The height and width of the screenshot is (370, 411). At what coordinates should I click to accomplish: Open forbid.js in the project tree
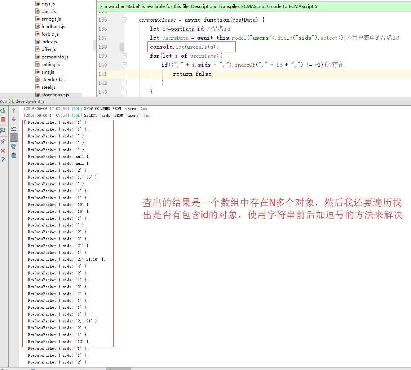[50, 34]
